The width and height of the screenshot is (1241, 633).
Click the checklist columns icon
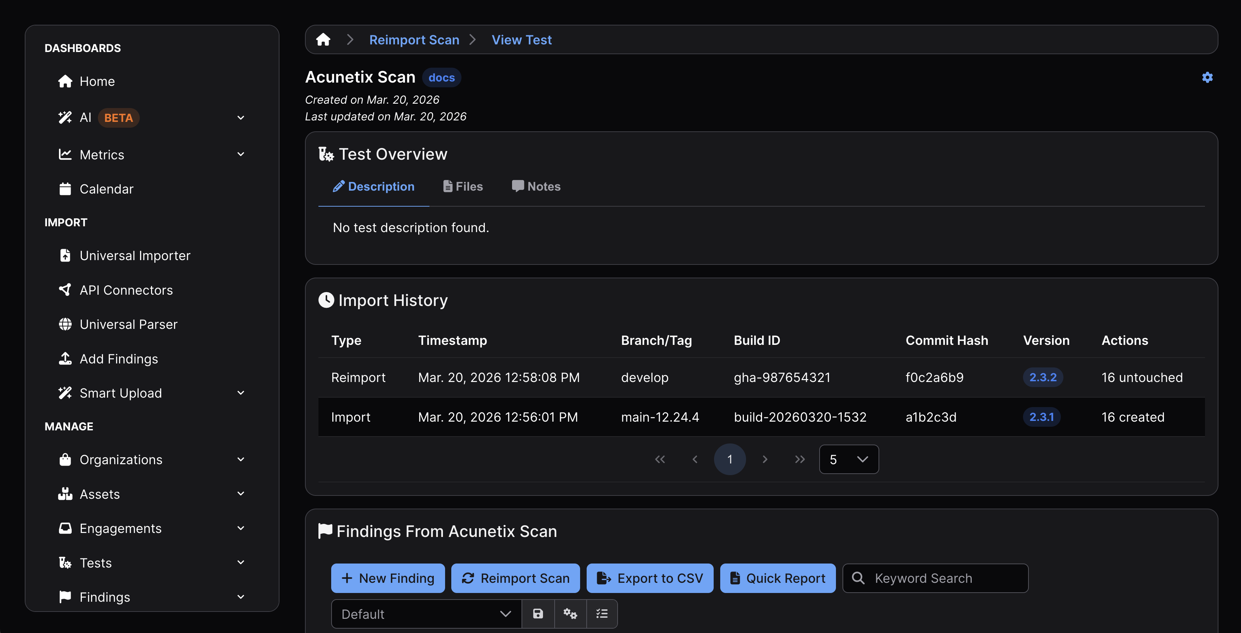pyautogui.click(x=602, y=614)
